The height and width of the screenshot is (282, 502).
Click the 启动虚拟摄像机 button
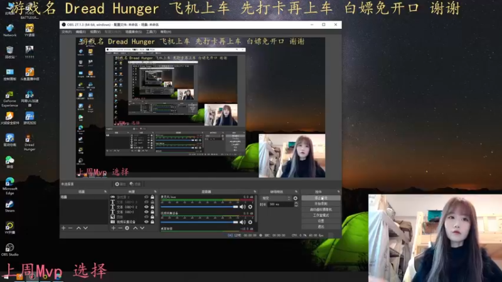pos(321,210)
